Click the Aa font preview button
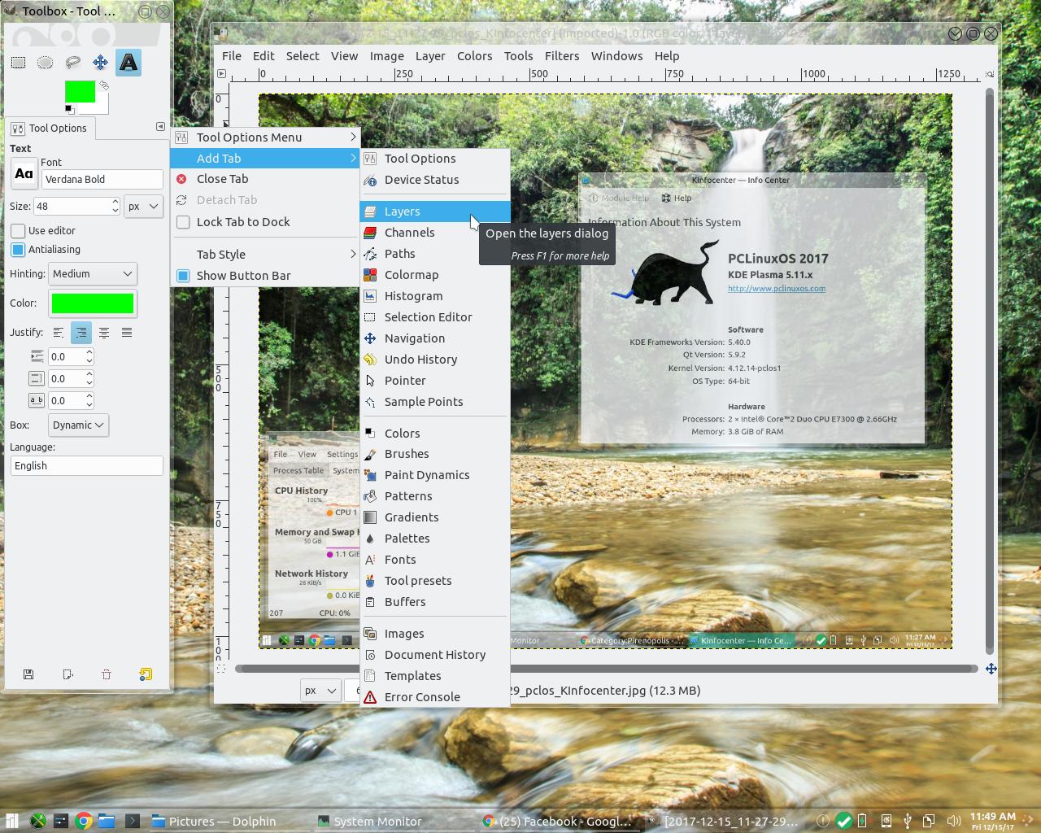The image size is (1041, 833). point(24,173)
